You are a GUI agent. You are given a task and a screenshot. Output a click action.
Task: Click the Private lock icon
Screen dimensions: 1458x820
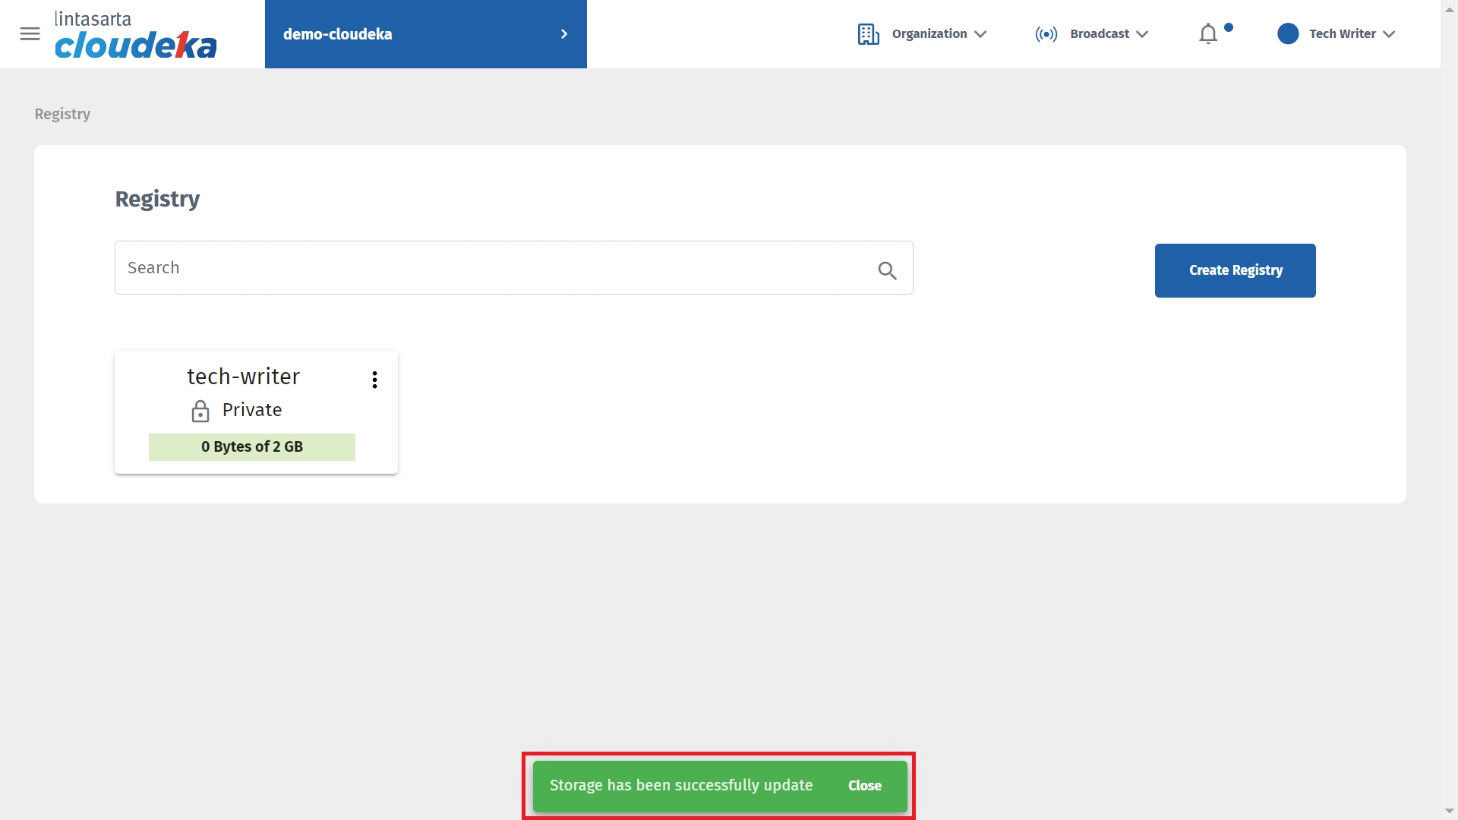tap(200, 411)
